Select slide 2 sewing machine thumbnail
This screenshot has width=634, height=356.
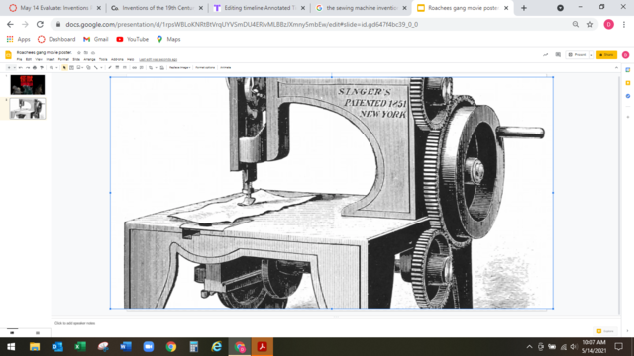click(28, 108)
